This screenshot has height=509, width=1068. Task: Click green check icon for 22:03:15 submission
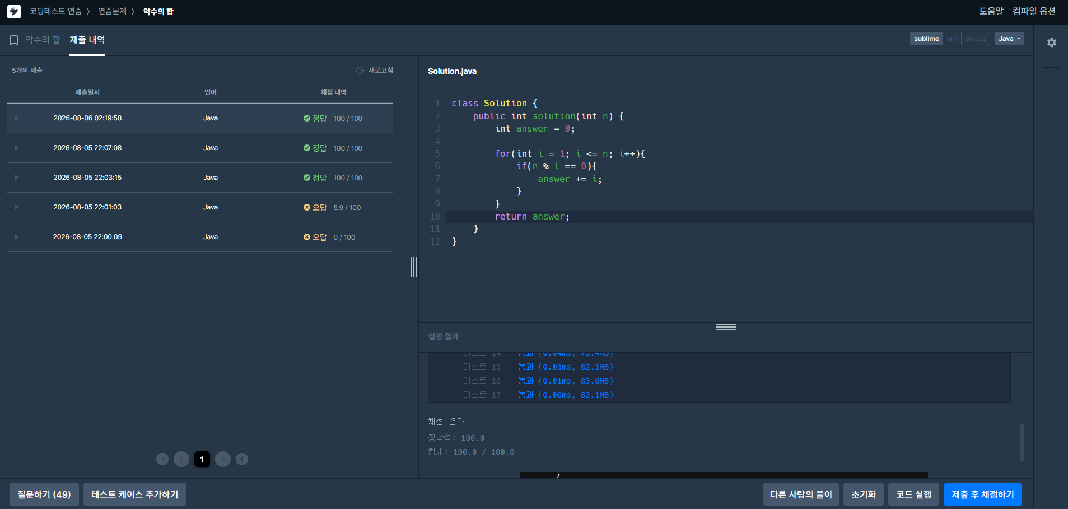pos(307,178)
